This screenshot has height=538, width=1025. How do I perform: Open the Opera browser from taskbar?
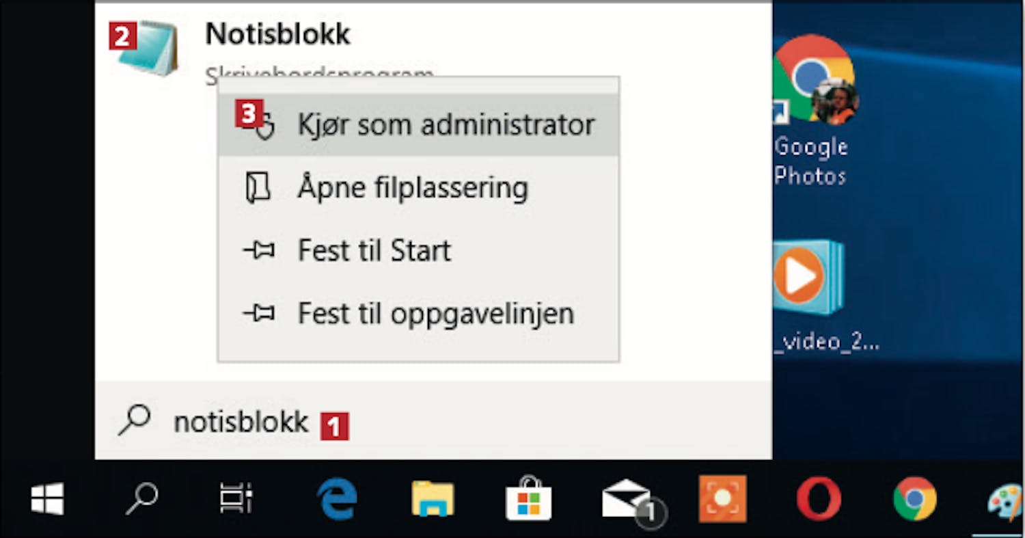(x=819, y=499)
